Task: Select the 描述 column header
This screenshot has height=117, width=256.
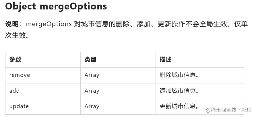Action: pos(166,60)
